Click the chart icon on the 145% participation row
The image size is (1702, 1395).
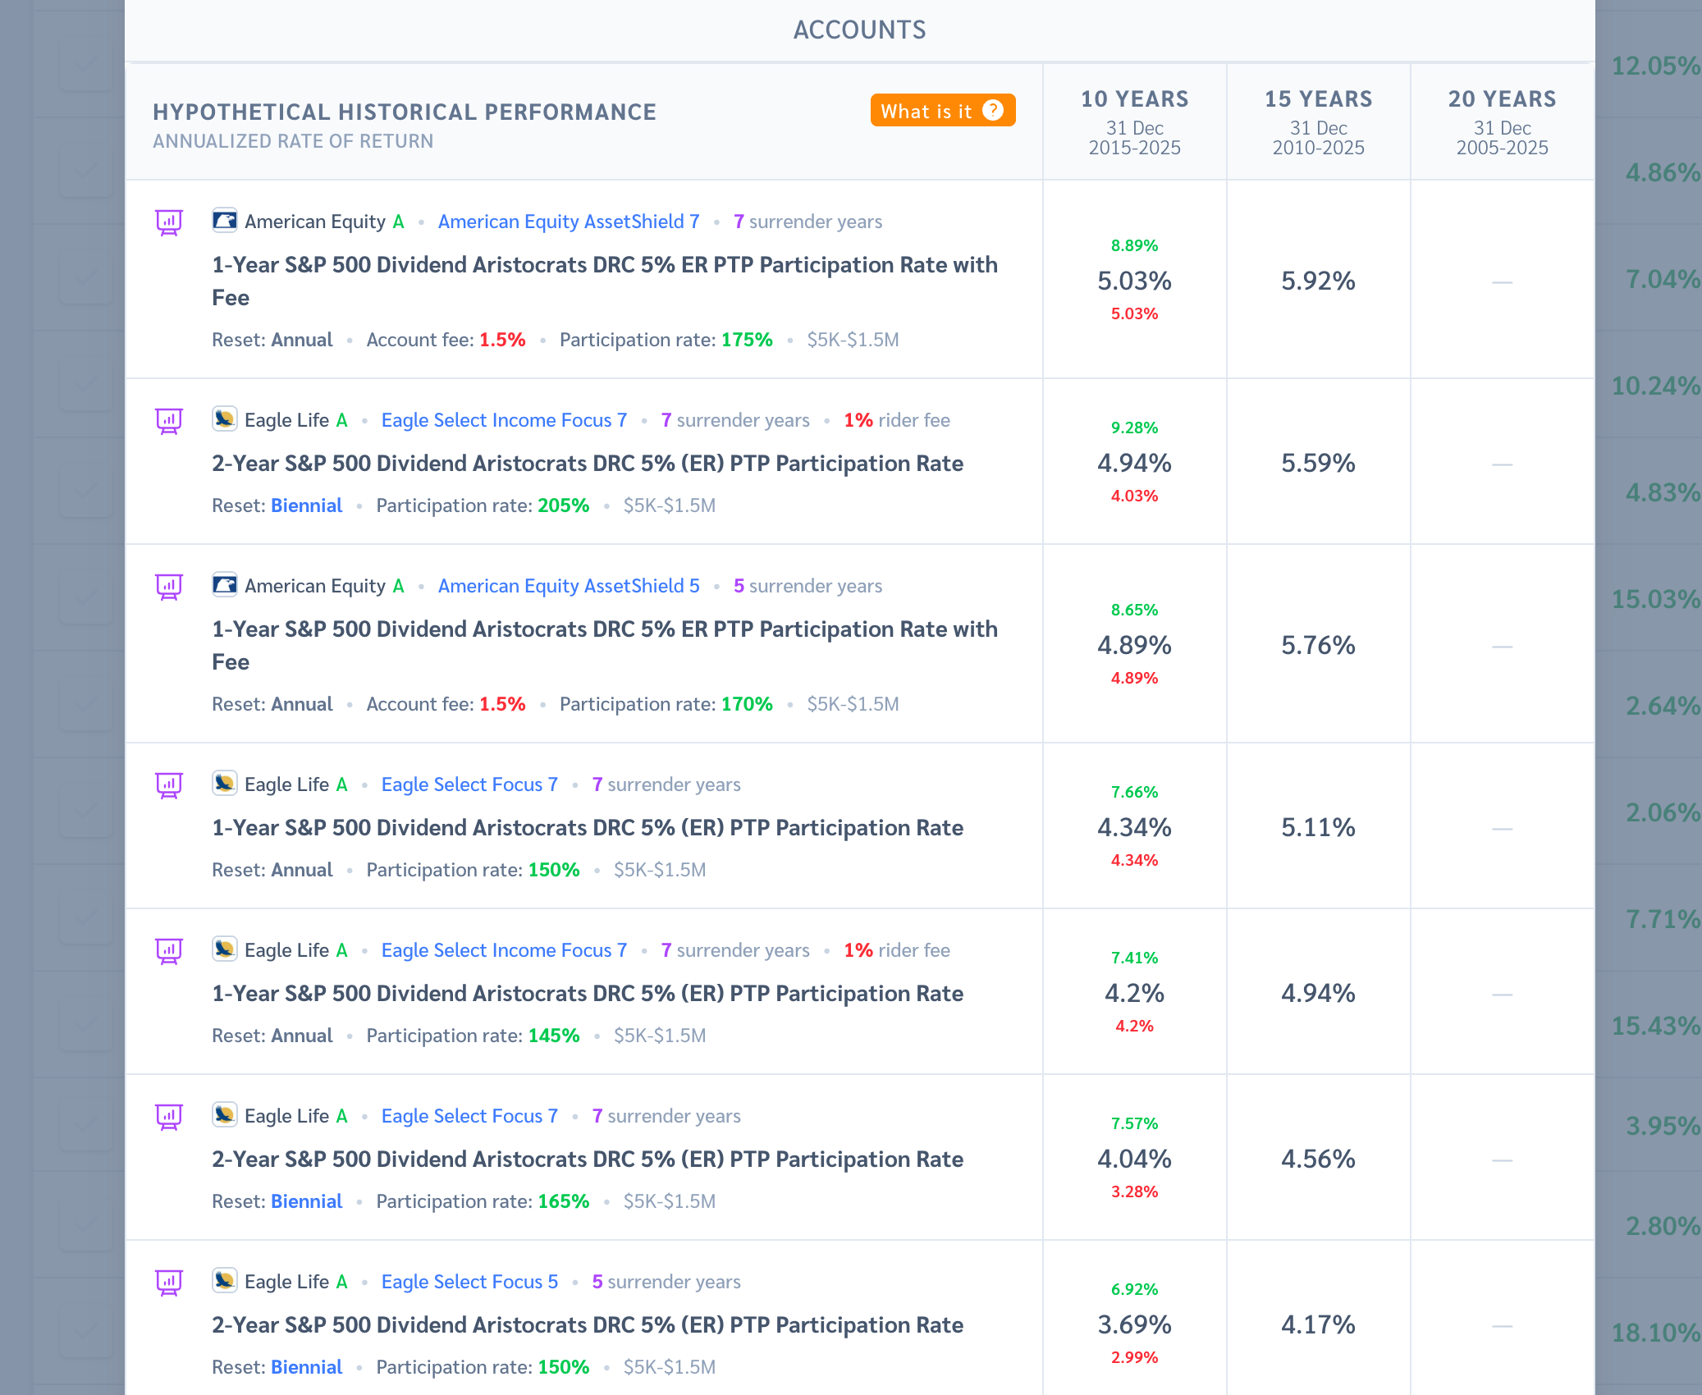tap(169, 951)
